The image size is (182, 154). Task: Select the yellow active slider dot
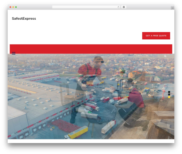(169, 97)
